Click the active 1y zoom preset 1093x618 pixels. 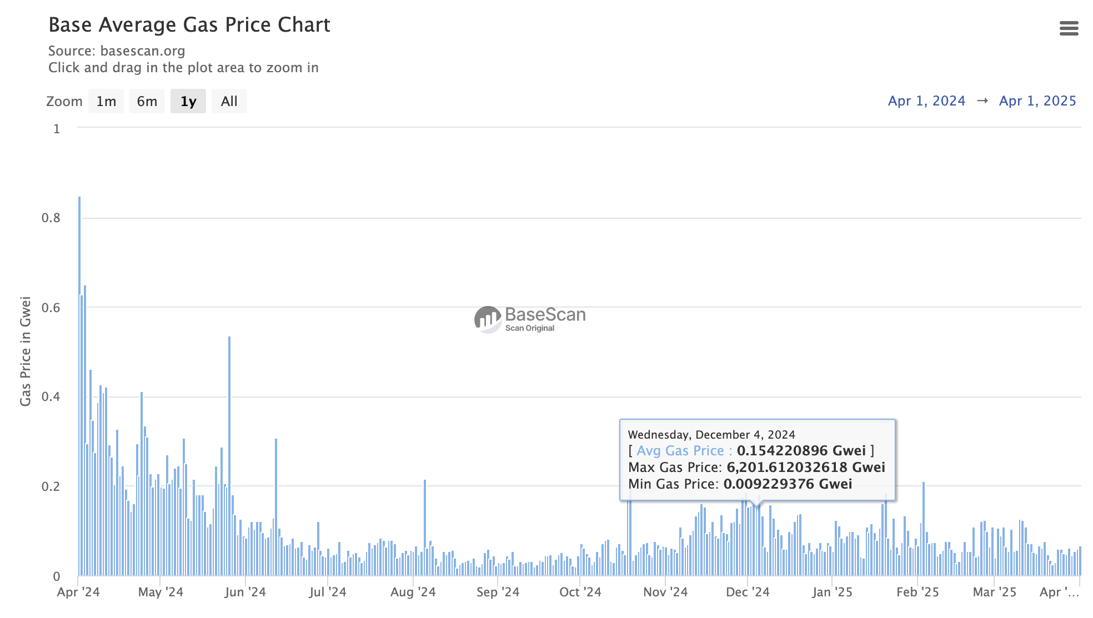click(188, 101)
